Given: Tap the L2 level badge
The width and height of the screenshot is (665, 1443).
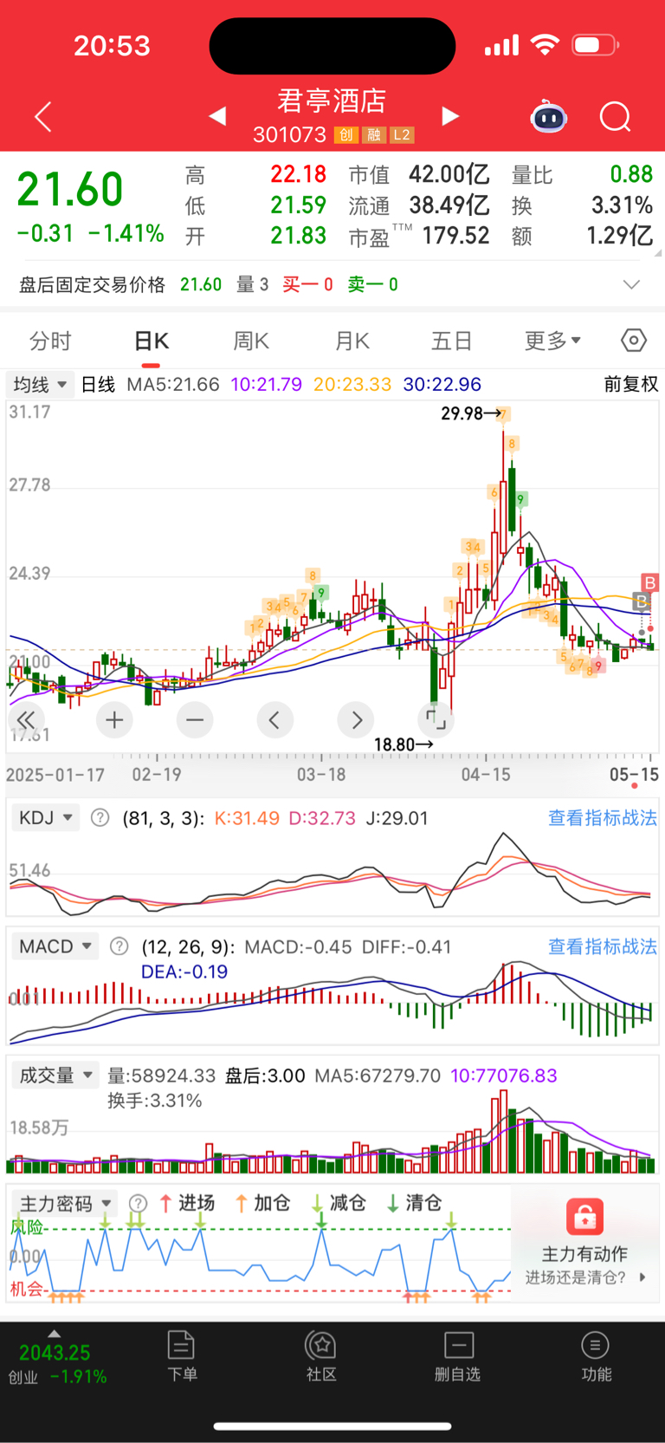Looking at the screenshot, I should point(402,135).
